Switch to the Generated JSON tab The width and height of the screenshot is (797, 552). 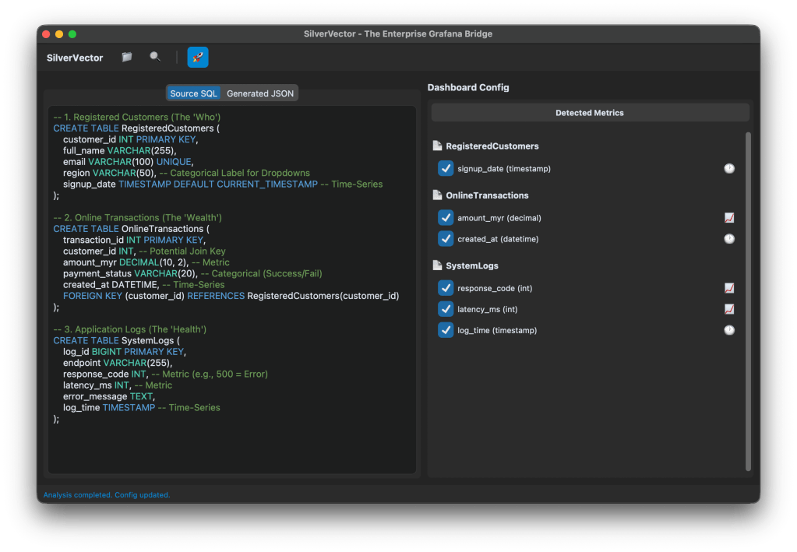click(x=260, y=93)
